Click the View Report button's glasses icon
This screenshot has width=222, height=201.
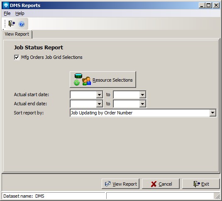coord(108,184)
